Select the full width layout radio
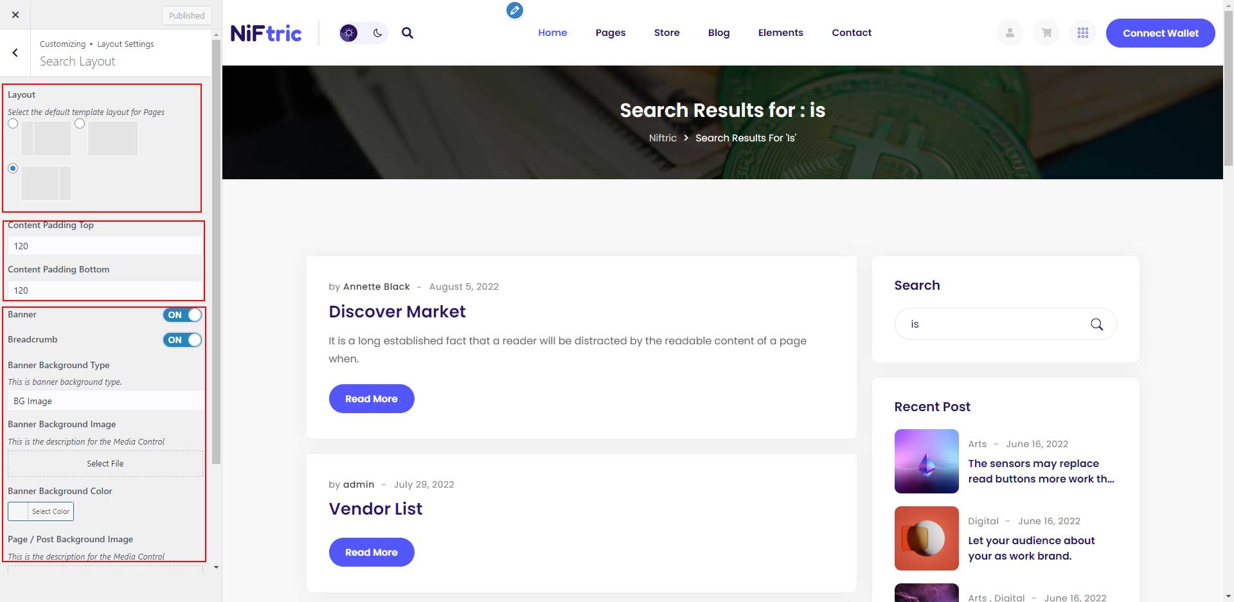 80,123
